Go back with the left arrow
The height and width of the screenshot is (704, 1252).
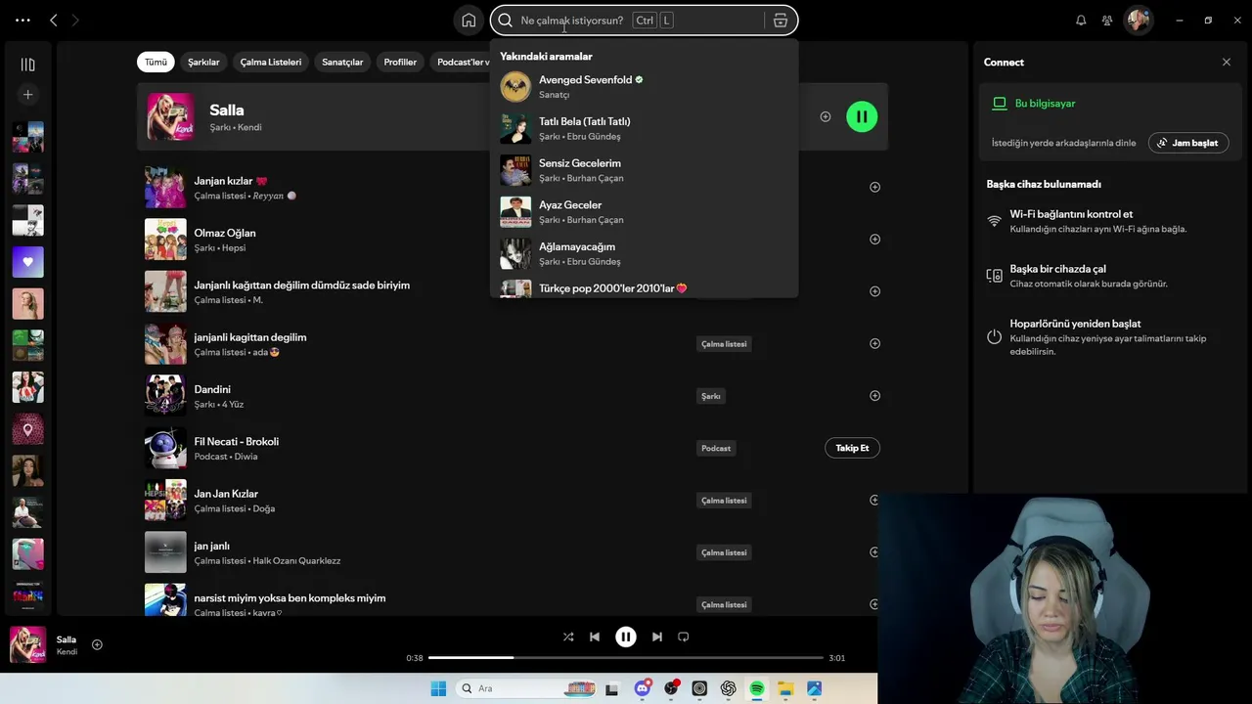(x=54, y=20)
